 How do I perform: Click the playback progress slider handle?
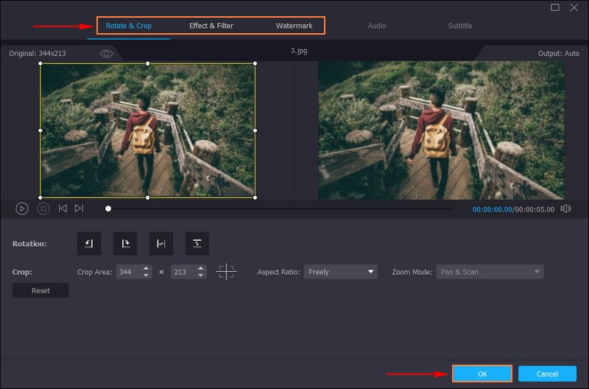click(108, 208)
